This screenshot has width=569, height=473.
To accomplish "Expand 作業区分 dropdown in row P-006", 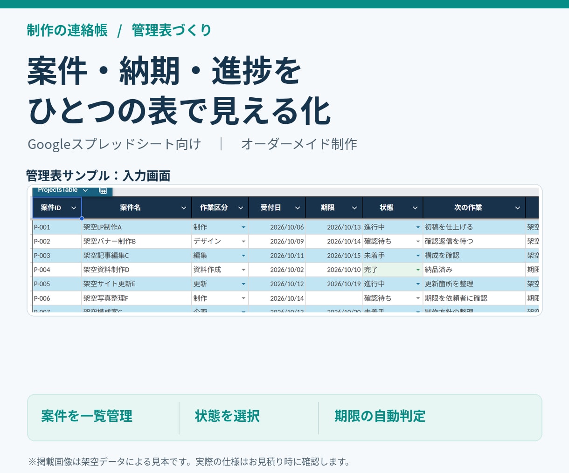I will point(243,298).
